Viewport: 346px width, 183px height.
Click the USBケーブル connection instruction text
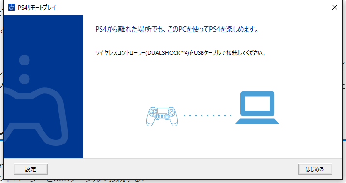pos(180,53)
